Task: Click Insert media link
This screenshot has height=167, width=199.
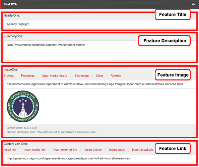Action: [x=34, y=150]
